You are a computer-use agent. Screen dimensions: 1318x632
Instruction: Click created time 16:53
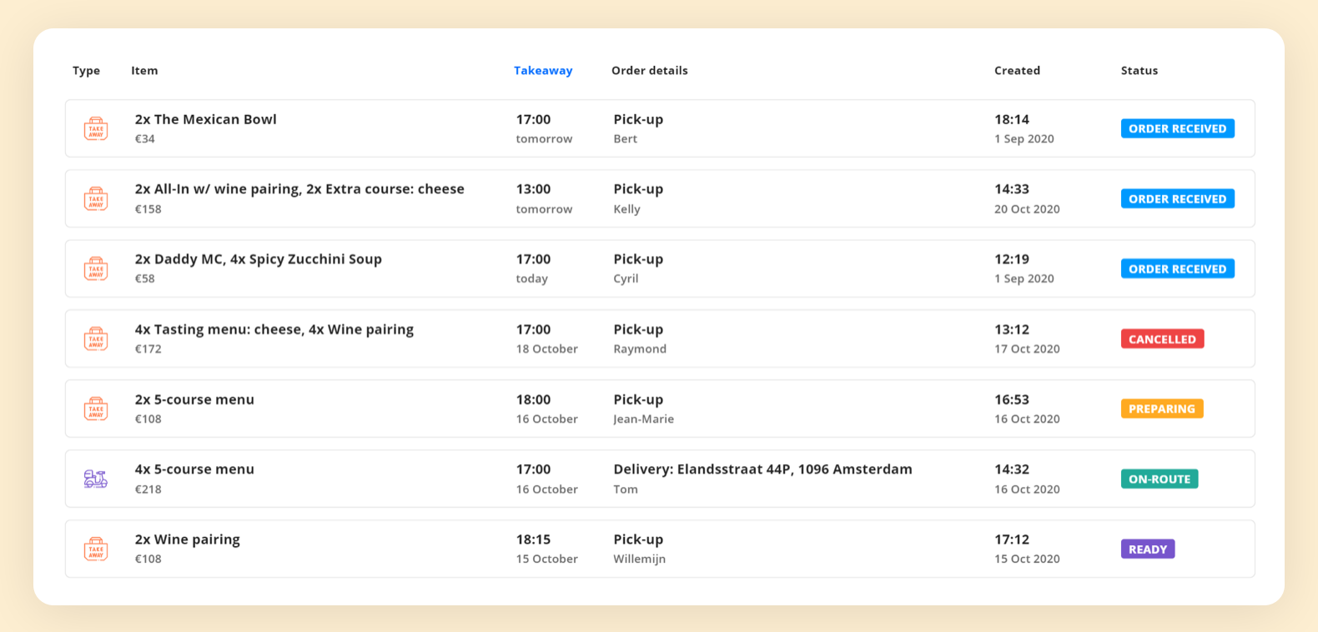pos(1012,399)
